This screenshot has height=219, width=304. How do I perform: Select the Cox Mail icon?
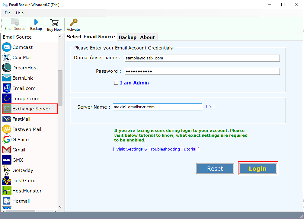tap(7, 57)
